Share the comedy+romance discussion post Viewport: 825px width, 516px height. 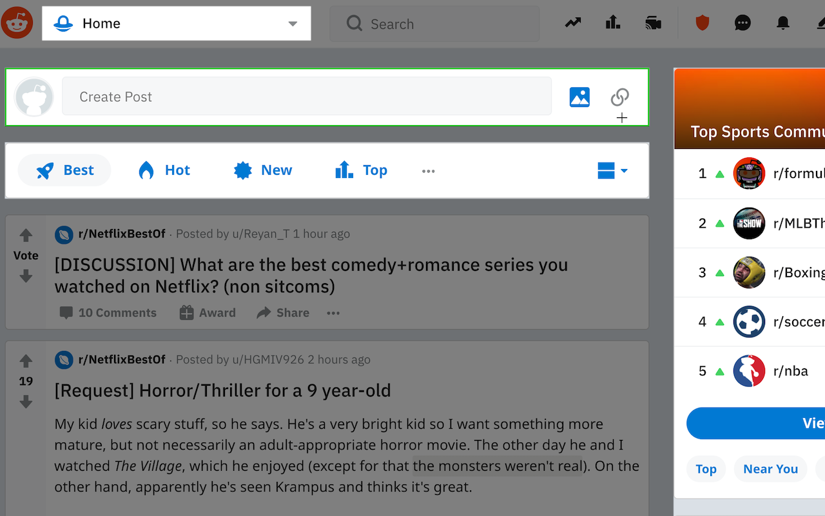coord(283,313)
